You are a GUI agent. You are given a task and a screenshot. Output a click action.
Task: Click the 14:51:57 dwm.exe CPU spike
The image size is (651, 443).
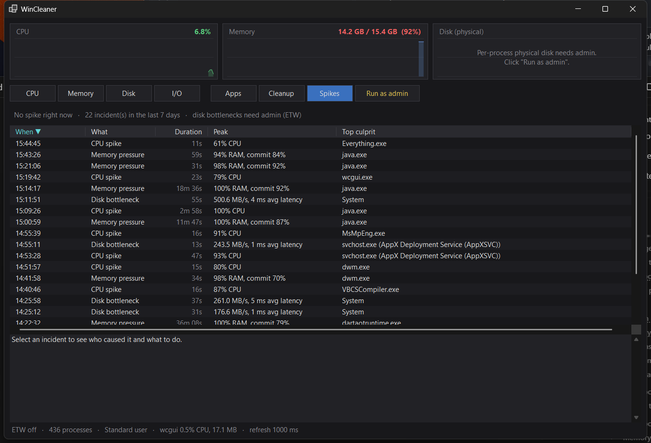pos(321,267)
